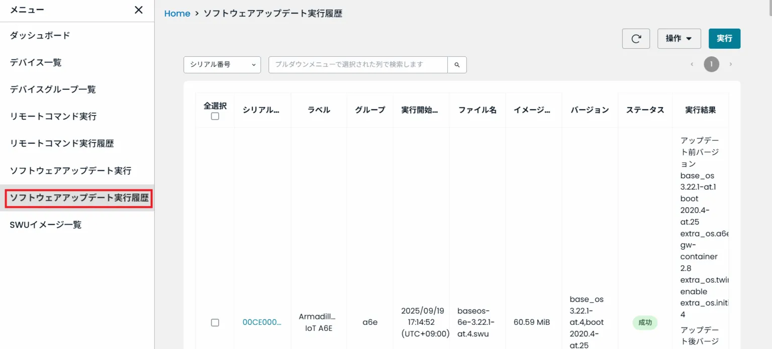772x349 pixels.
Task: Check the 全選択 select-all checkbox
Action: pyautogui.click(x=215, y=115)
